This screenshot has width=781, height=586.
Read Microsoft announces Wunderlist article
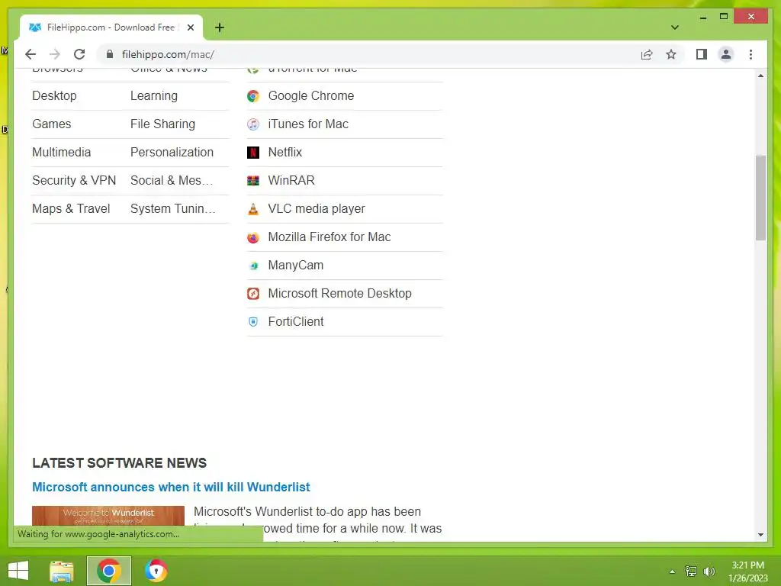(171, 487)
